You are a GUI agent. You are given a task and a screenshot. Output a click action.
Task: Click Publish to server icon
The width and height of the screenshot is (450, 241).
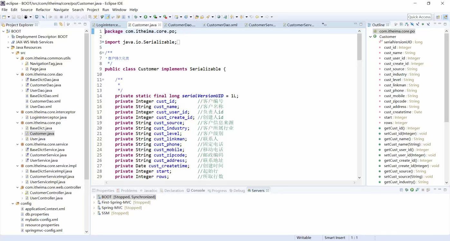click(428, 190)
